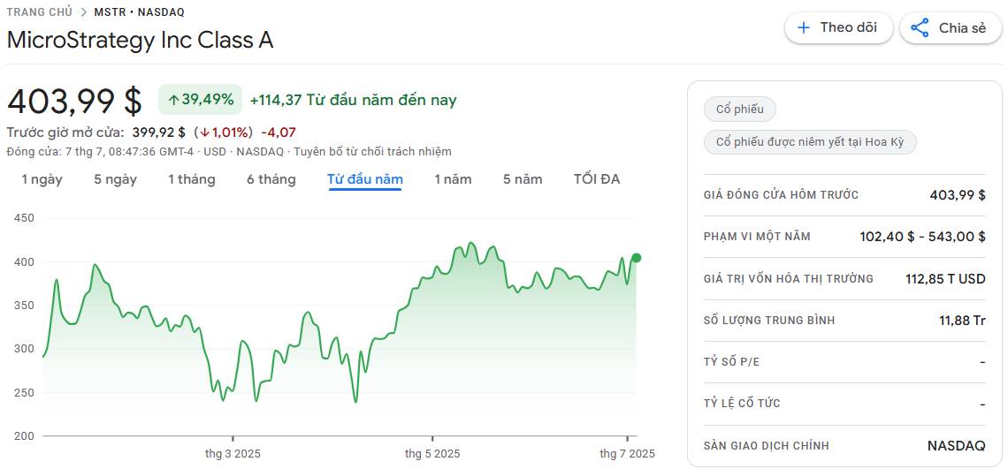Select the 5 ngày range tab
Viewport: 1008px width, 469px height.
[116, 179]
